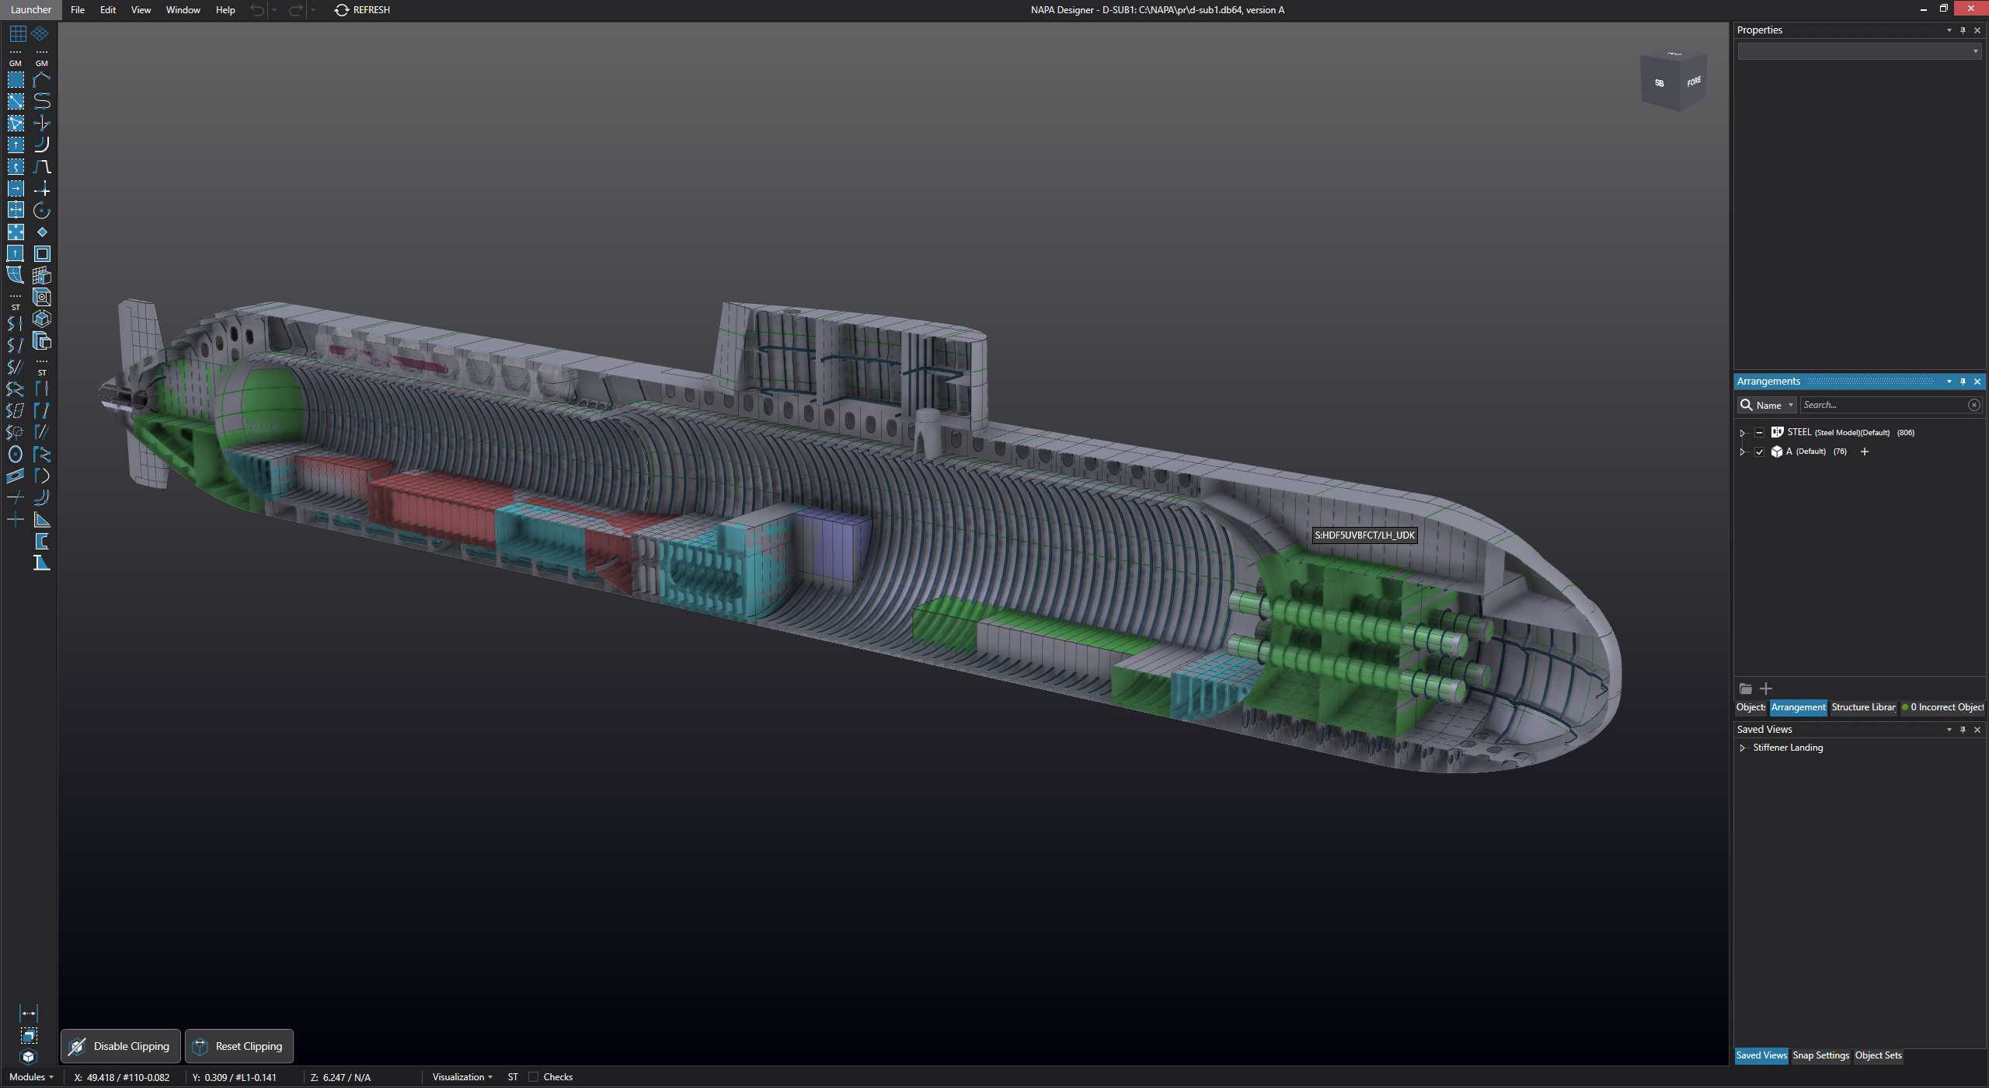Click the pin icon on Arrangements panel
This screenshot has width=1989, height=1088.
1963,382
